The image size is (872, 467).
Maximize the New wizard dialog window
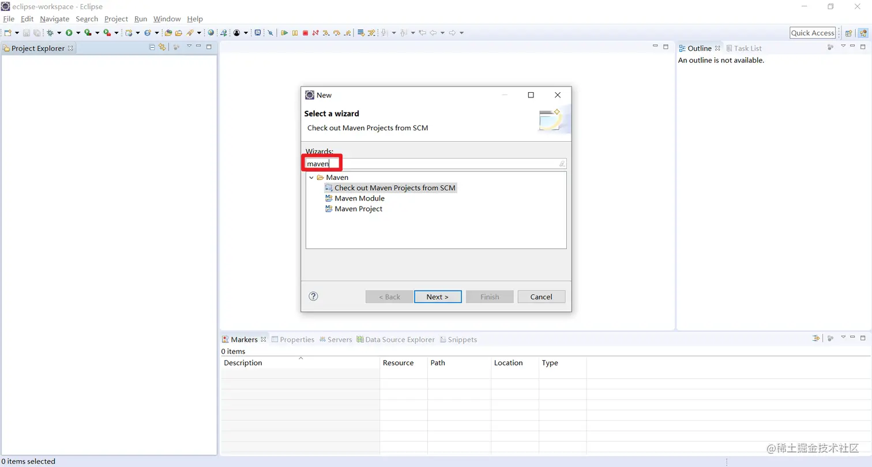pyautogui.click(x=531, y=95)
